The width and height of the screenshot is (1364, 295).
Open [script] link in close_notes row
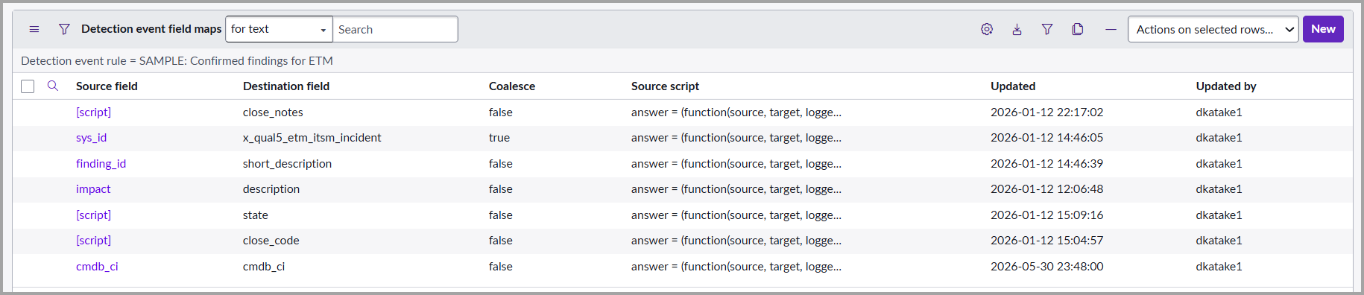93,112
